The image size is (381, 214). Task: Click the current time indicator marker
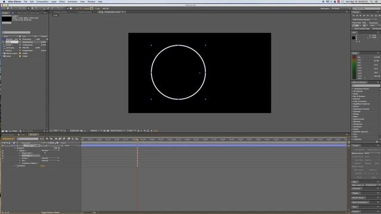click(137, 140)
